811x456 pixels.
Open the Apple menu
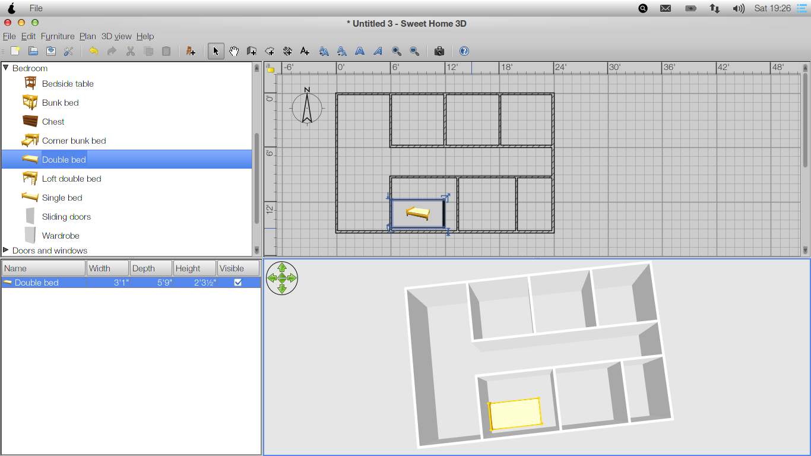tap(11, 8)
